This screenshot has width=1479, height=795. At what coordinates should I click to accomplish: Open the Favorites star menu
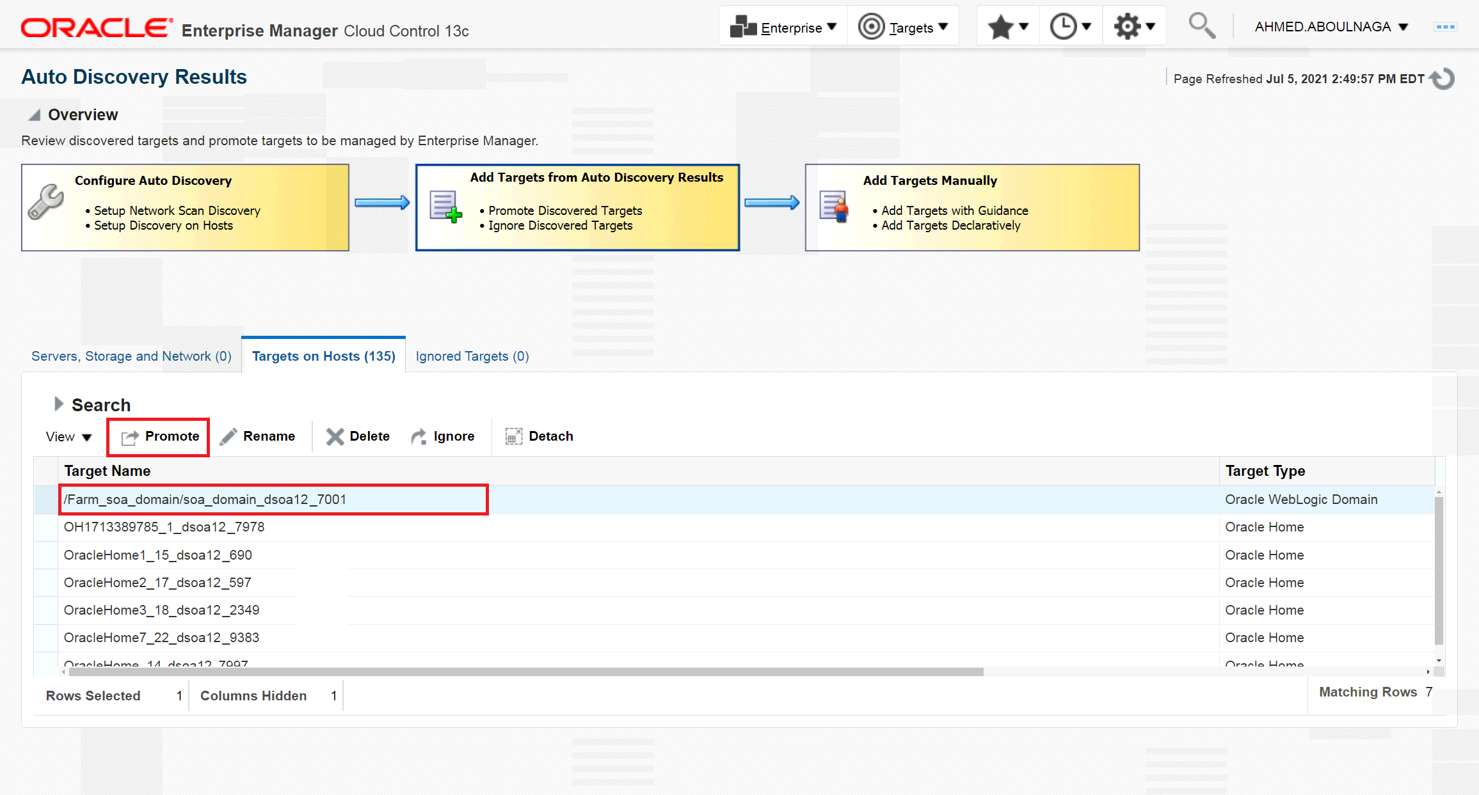pos(1007,27)
